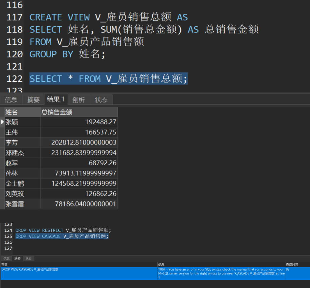Click the DROP VIEW RESTRICT line 124

63,230
